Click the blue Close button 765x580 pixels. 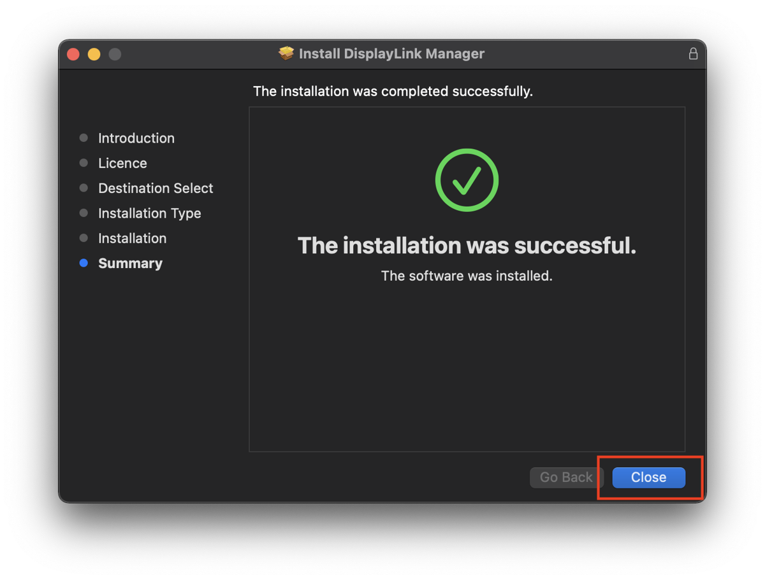pyautogui.click(x=648, y=477)
